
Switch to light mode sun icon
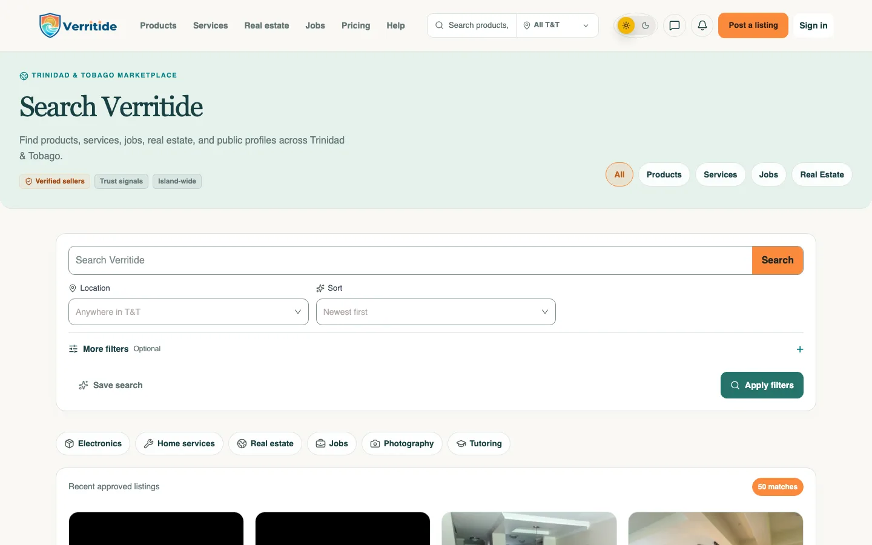(x=626, y=25)
